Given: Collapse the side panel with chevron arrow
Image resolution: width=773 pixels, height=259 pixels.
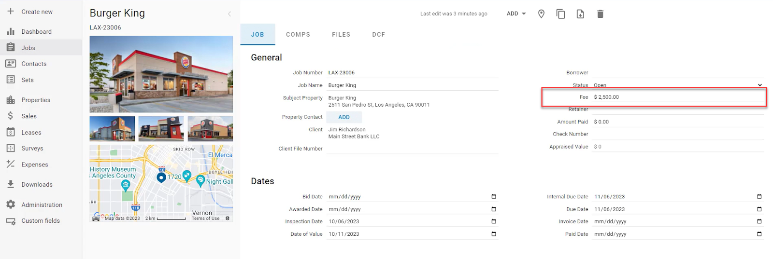Looking at the screenshot, I should point(229,14).
